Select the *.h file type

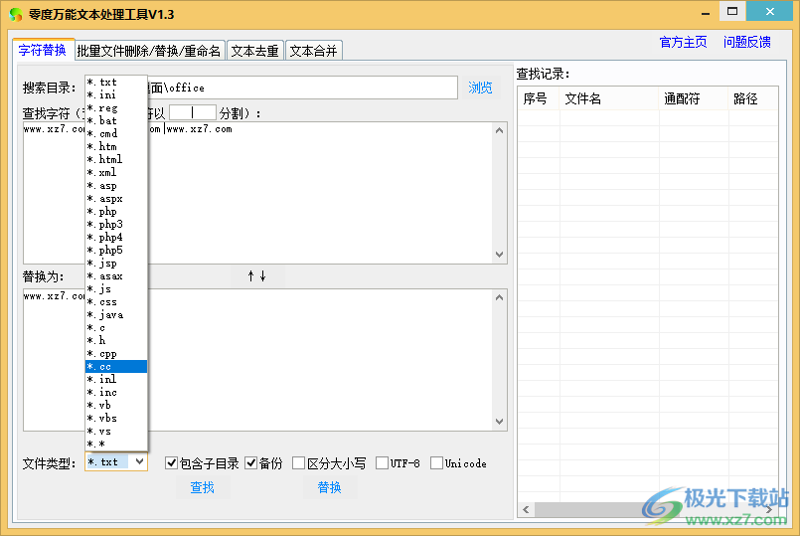[116, 340]
